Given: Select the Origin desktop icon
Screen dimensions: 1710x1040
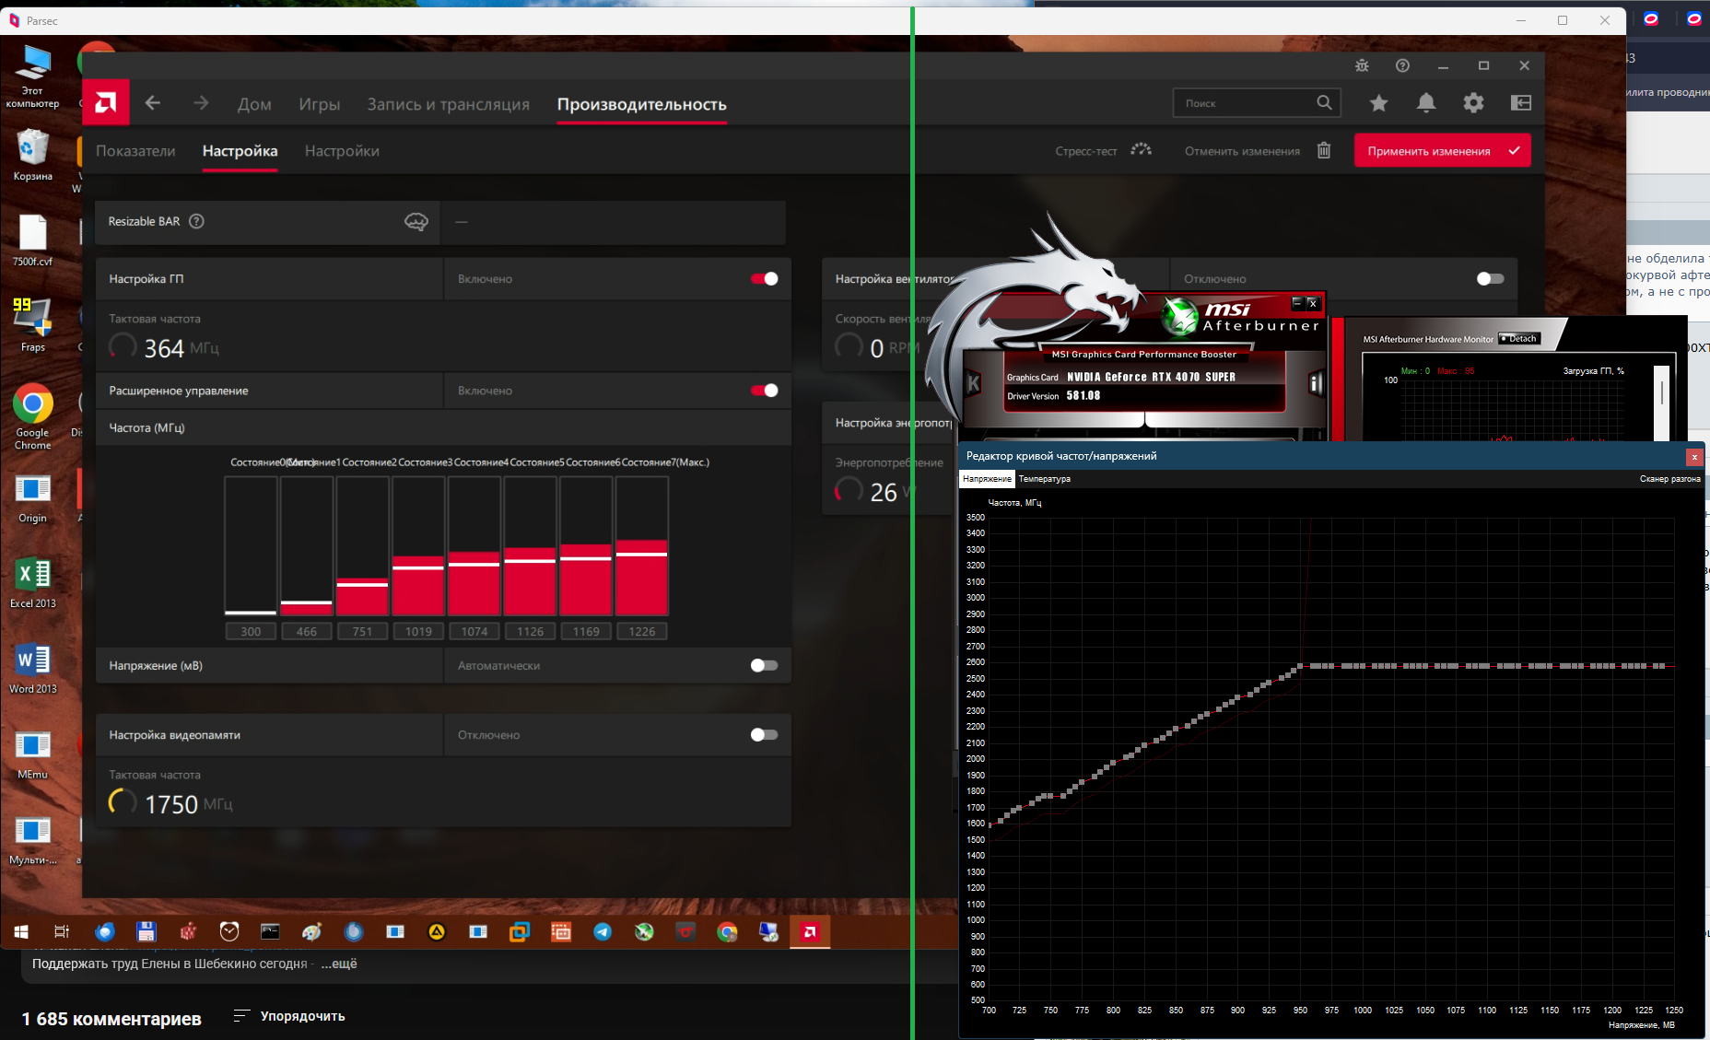Looking at the screenshot, I should click(x=32, y=497).
